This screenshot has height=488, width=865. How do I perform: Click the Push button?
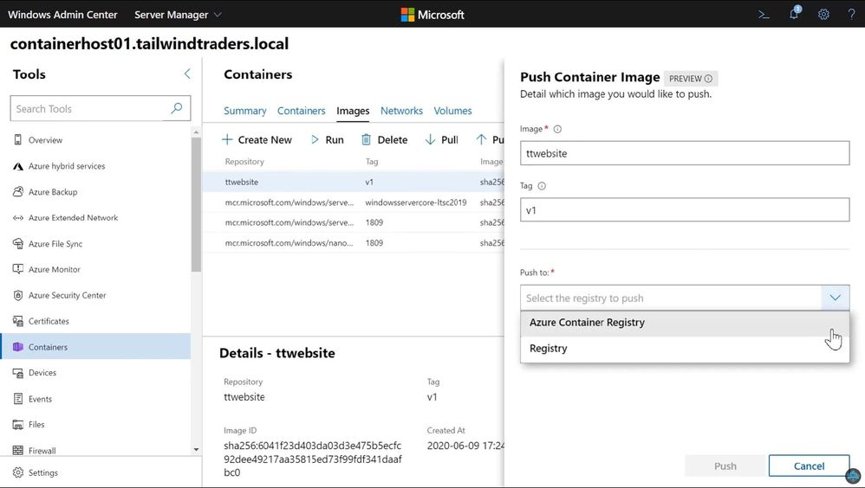click(x=725, y=466)
